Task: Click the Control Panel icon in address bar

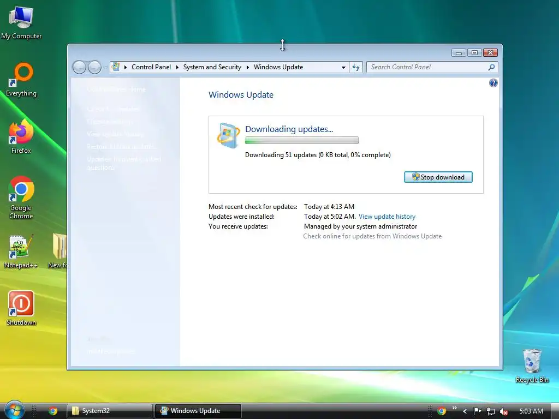Action: [116, 67]
